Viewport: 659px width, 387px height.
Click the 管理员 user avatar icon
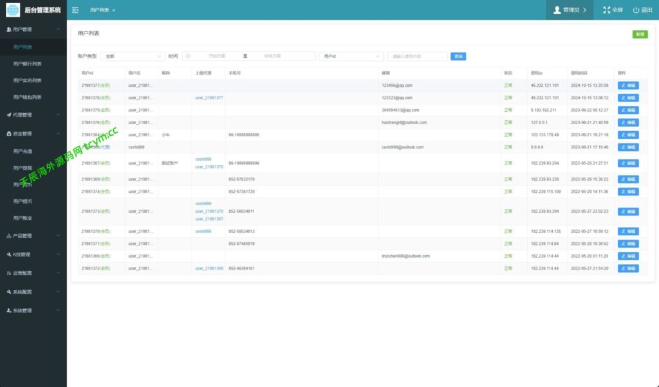click(x=557, y=10)
